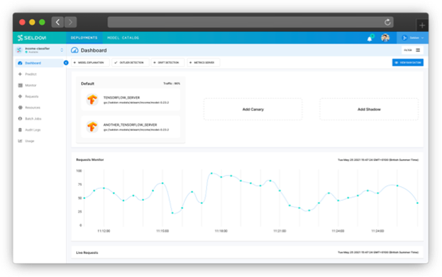Open the Seldon account dropdown

pos(412,38)
